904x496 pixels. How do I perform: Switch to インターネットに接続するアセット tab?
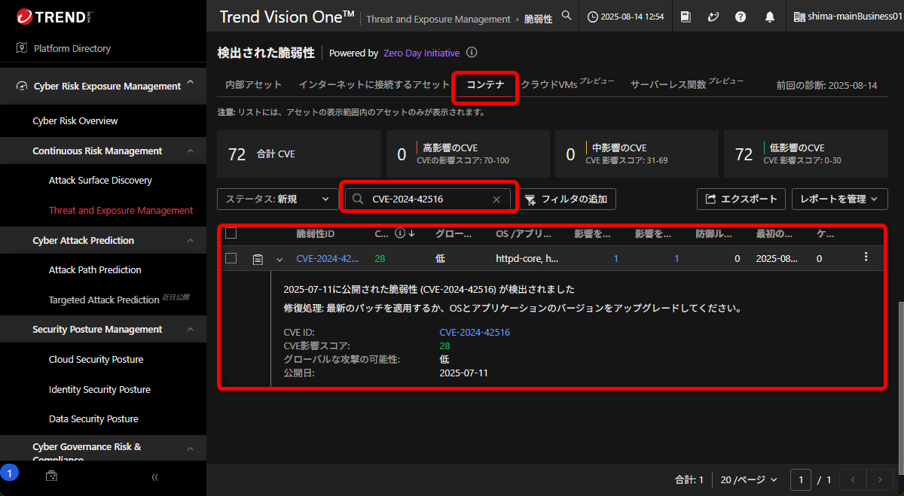[x=374, y=85]
